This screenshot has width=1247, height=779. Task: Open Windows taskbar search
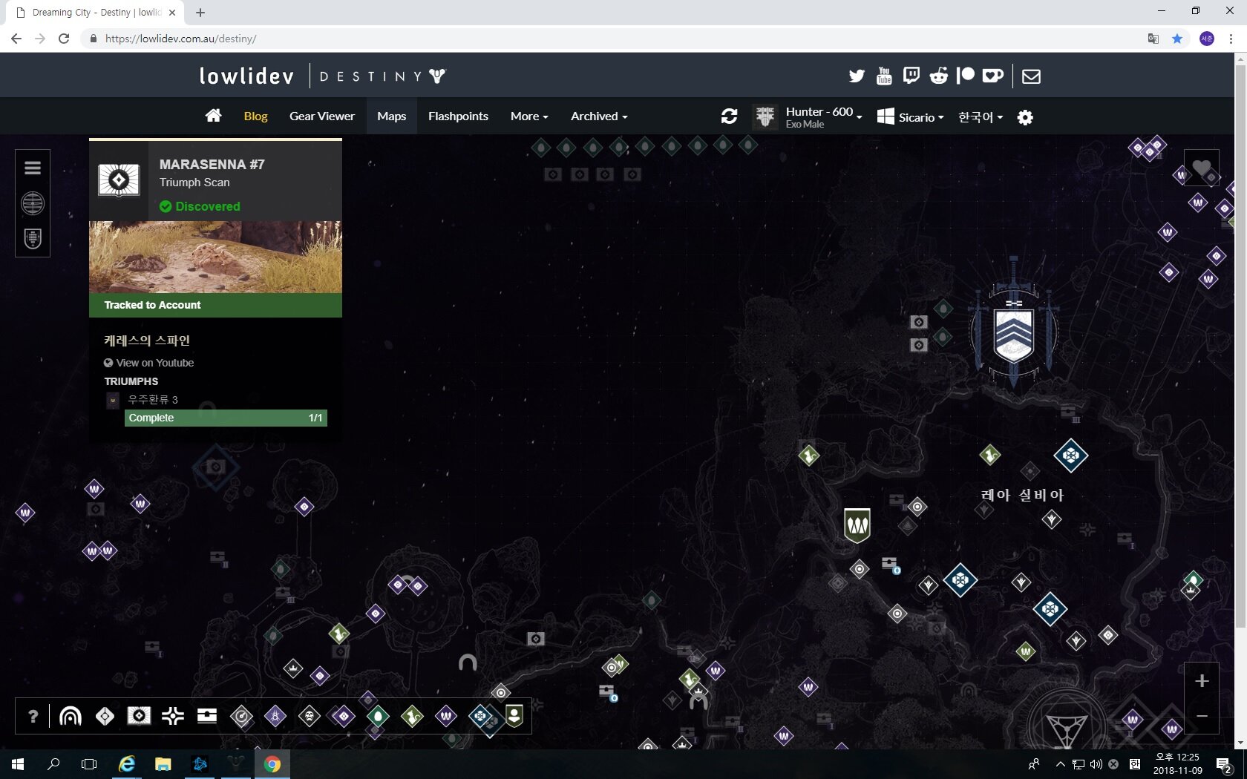[x=53, y=764]
